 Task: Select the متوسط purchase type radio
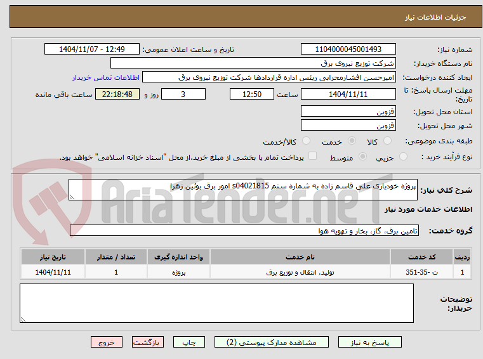point(363,157)
